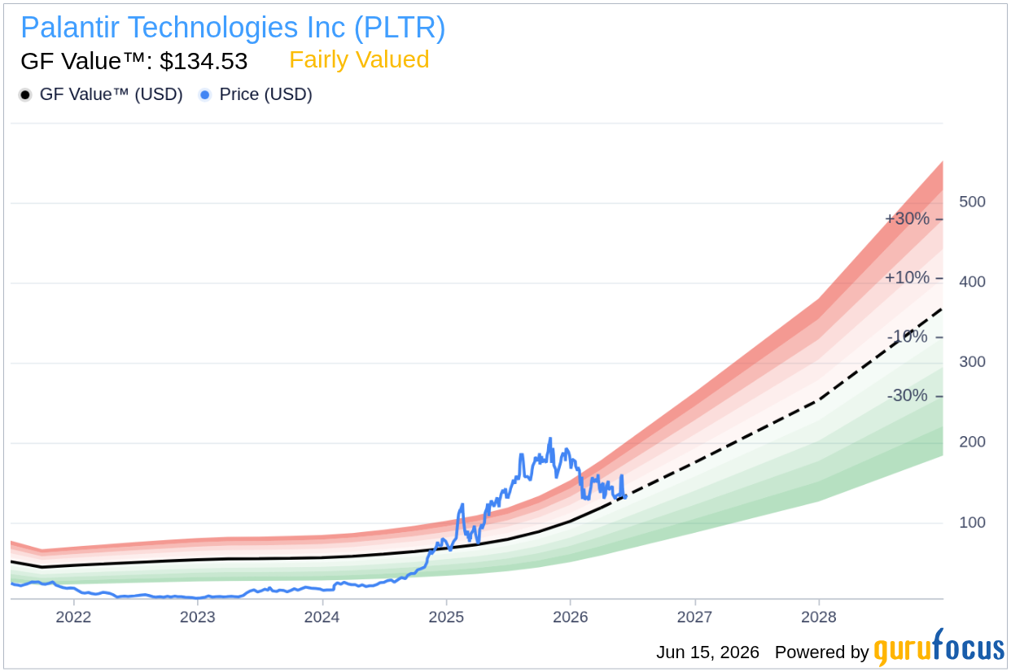Click the blue Price legend dot
Viewport: 1011px width, 672px height.
(x=205, y=95)
